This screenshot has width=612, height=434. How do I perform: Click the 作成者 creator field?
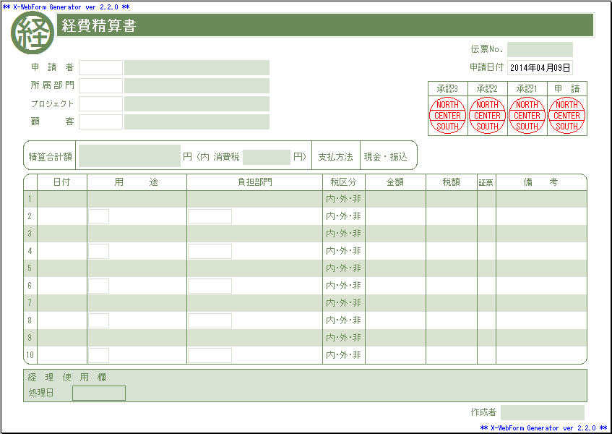coord(542,412)
